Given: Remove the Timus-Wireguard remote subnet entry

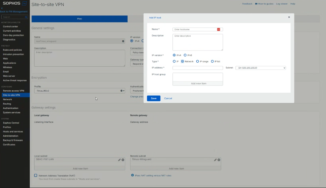Looking at the screenshot, I should [219, 160].
